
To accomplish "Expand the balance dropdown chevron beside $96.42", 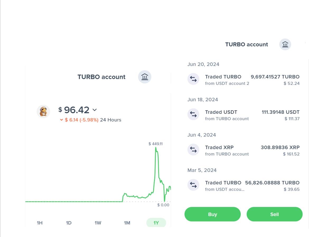I will pos(95,110).
